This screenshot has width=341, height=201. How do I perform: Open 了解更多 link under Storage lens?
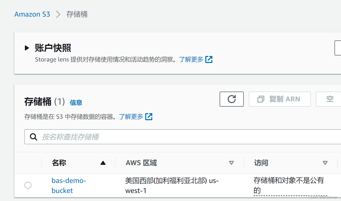pyautogui.click(x=191, y=59)
